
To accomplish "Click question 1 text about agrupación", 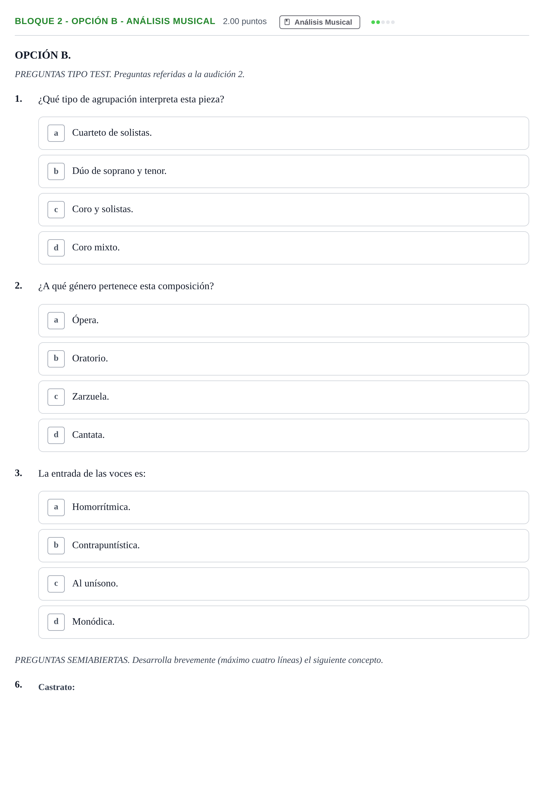I will (131, 99).
